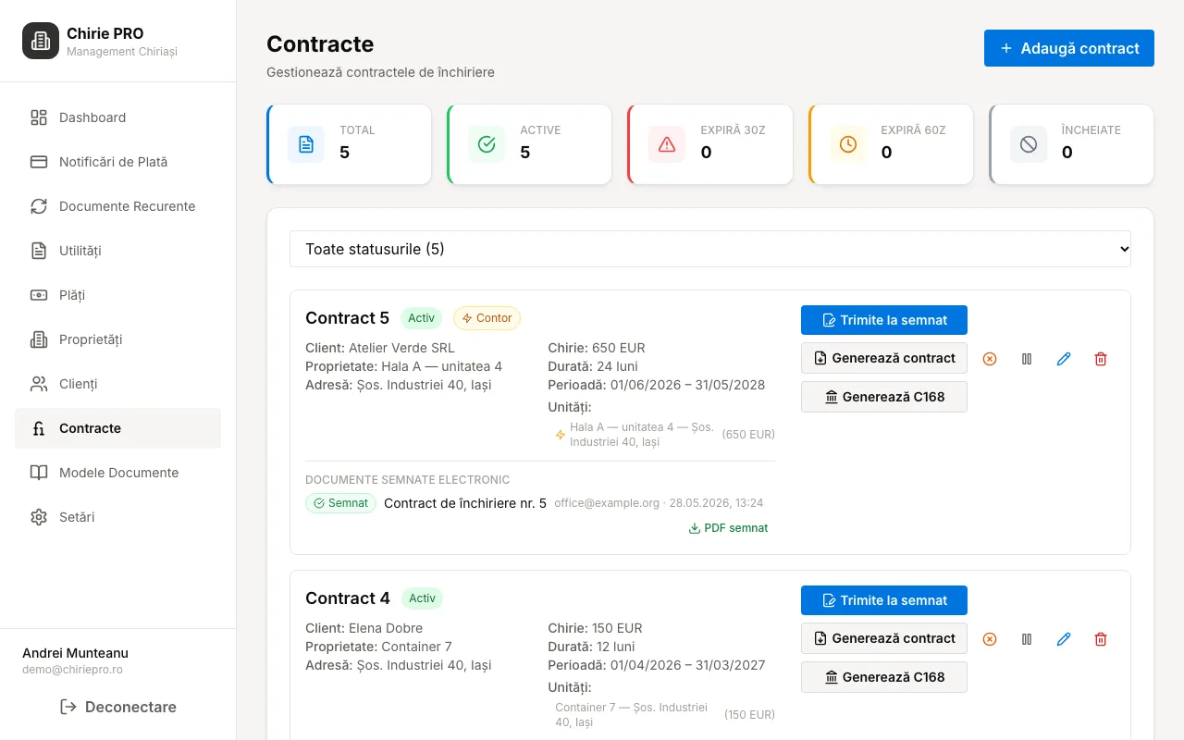Click Generează contract for Contract 5
Image resolution: width=1184 pixels, height=740 pixels.
tap(884, 358)
